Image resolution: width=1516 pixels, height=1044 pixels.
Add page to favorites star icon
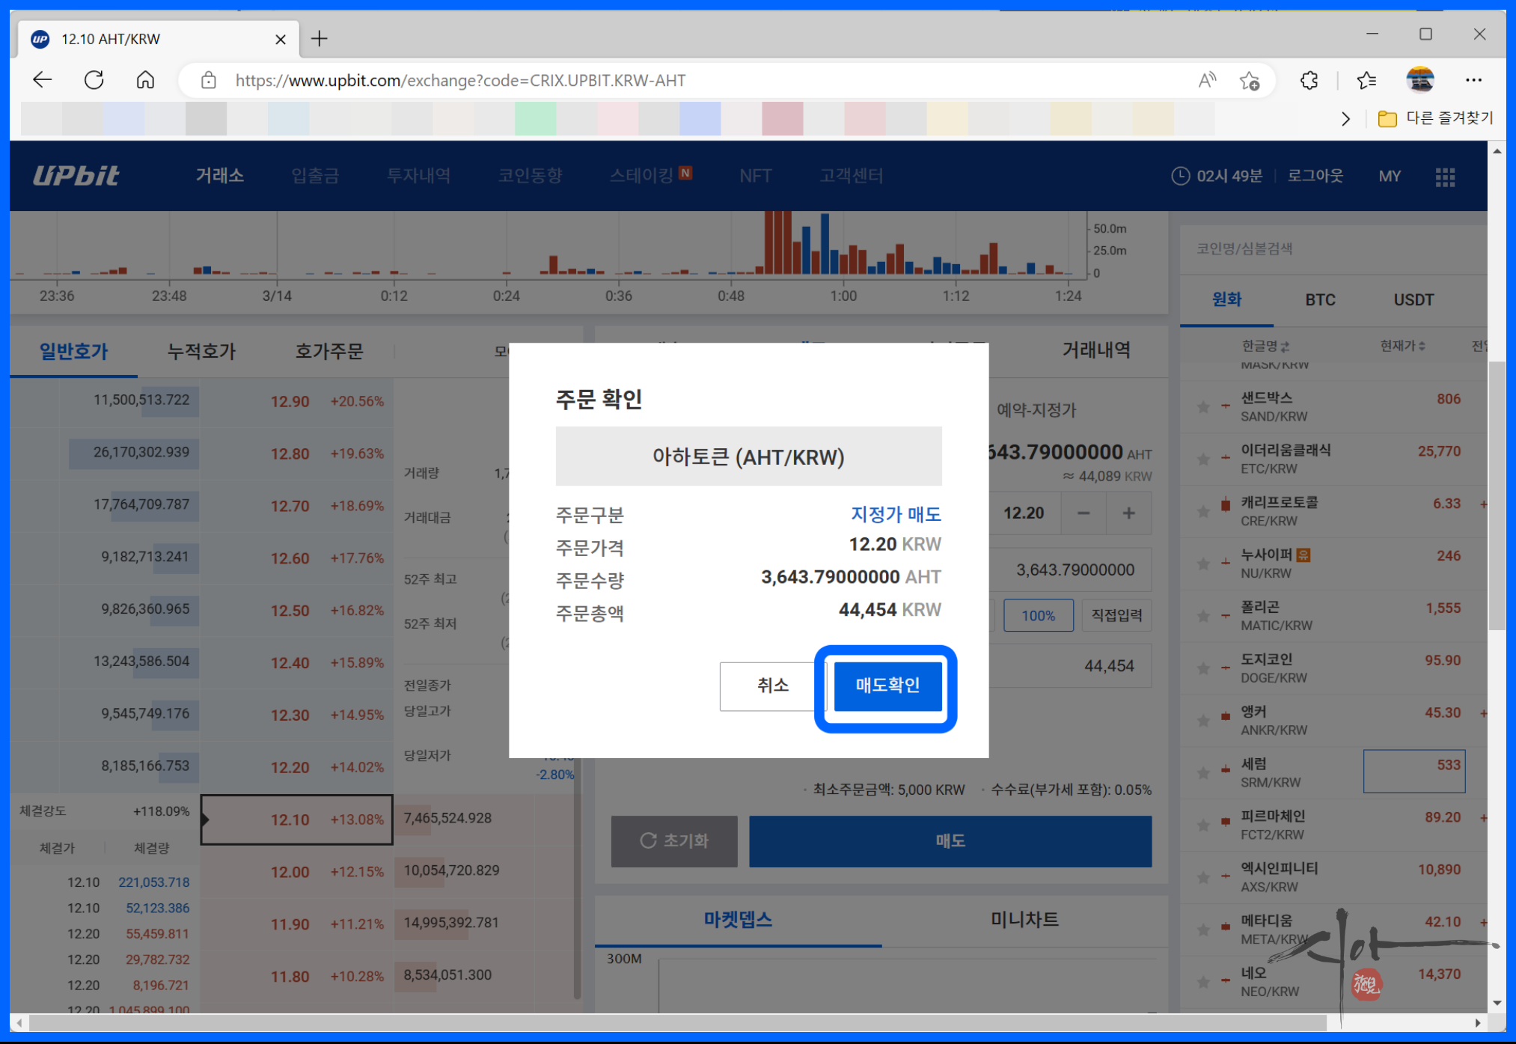pyautogui.click(x=1249, y=80)
